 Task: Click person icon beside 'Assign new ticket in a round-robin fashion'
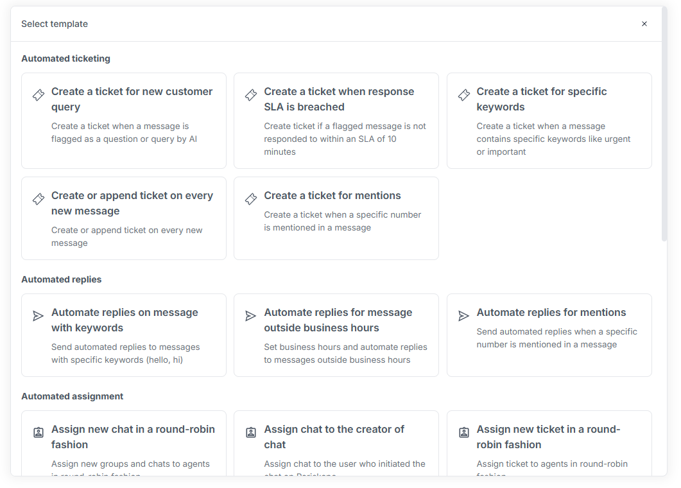pyautogui.click(x=464, y=432)
